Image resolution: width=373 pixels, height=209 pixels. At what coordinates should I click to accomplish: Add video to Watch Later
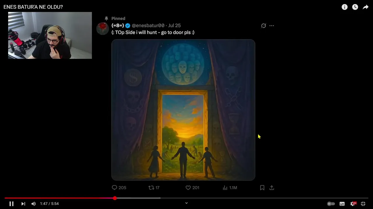coord(355,7)
